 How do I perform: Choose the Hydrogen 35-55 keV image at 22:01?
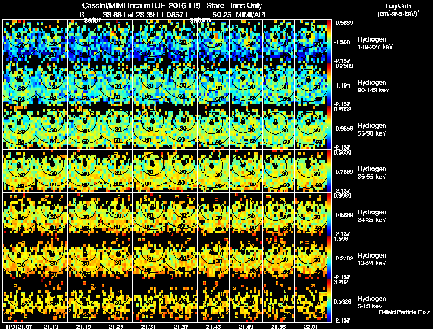pos(311,171)
